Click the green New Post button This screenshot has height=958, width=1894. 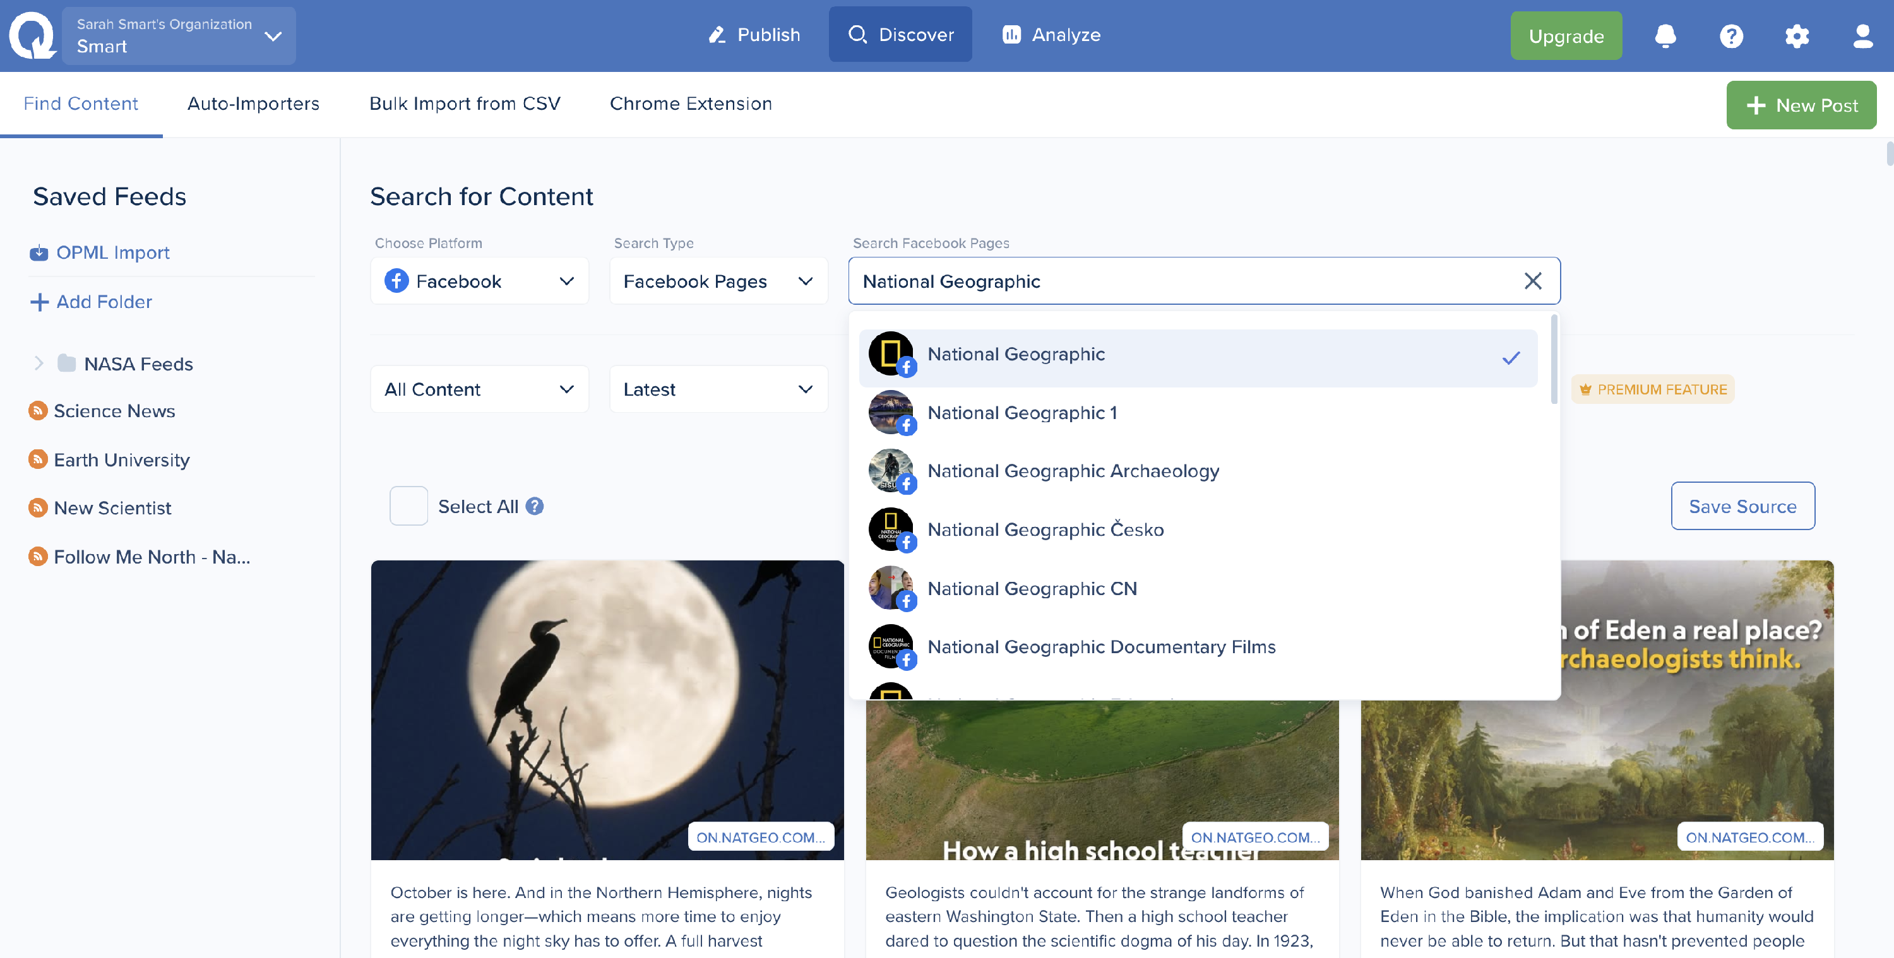[1801, 105]
